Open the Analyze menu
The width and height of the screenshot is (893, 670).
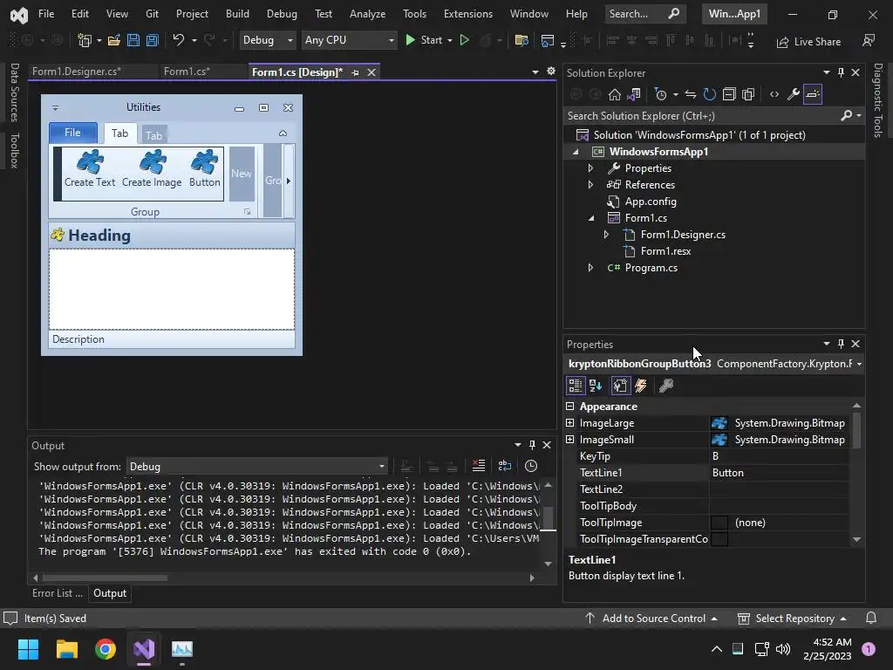coord(367,14)
